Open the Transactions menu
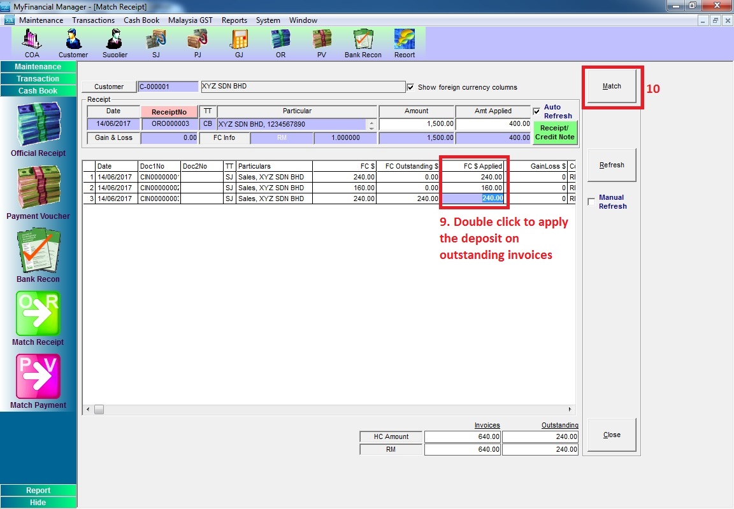This screenshot has height=509, width=734. point(93,20)
